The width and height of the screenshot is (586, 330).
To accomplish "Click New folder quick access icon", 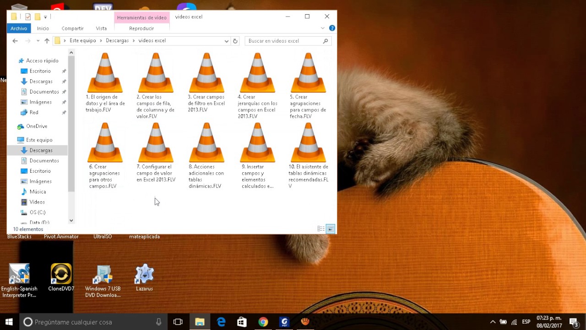I will (38, 17).
